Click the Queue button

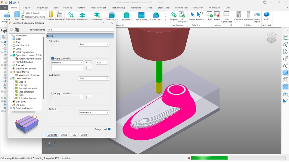tap(64, 135)
